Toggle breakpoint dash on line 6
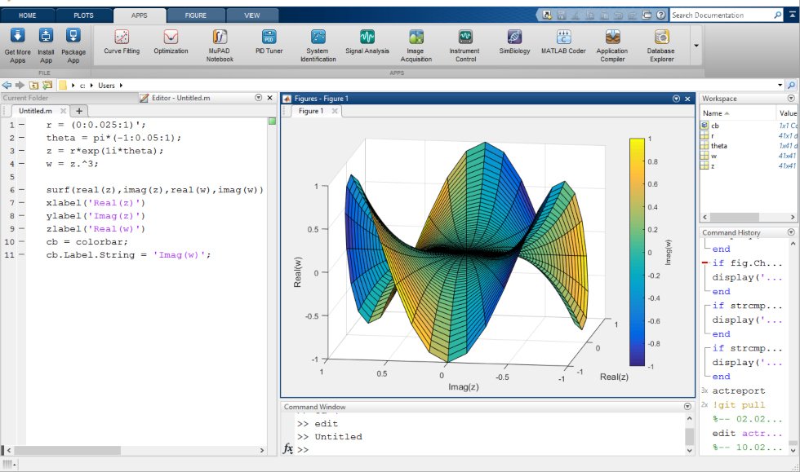The height and width of the screenshot is (472, 800). 21,190
